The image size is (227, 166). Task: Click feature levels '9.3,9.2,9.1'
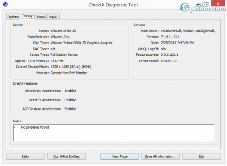tap(169, 55)
